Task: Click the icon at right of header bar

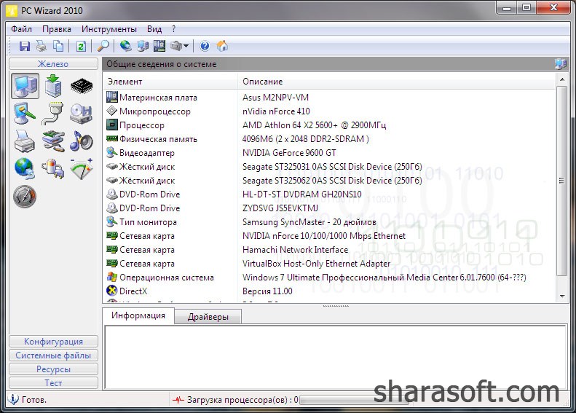Action: tap(560, 64)
